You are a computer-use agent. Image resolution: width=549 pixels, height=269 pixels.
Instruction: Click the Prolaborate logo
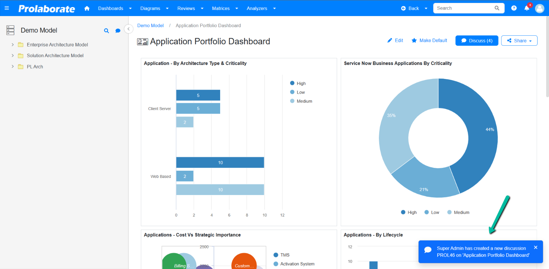point(47,9)
